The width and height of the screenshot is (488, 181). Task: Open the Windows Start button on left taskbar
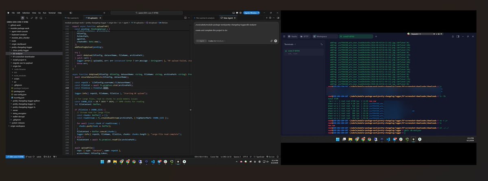102,161
